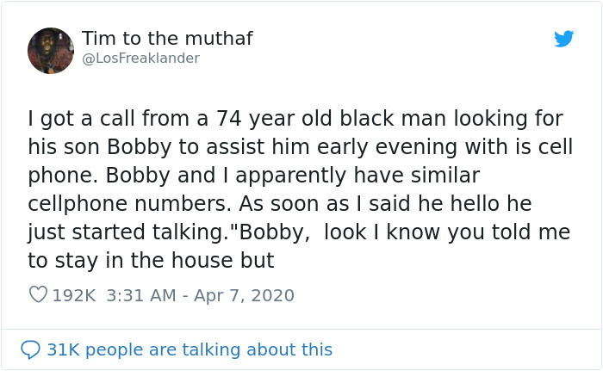This screenshot has height=371, width=603.
Task: Open the 'Tim to the muthaf' display name
Action: pyautogui.click(x=167, y=39)
